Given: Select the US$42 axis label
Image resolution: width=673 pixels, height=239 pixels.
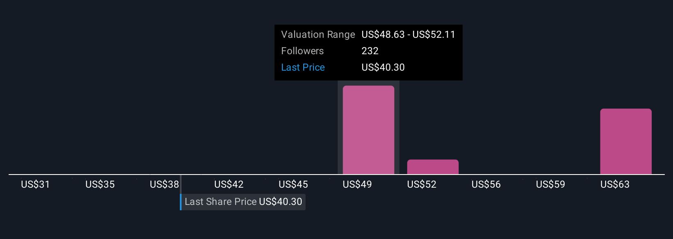Looking at the screenshot, I should (229, 184).
